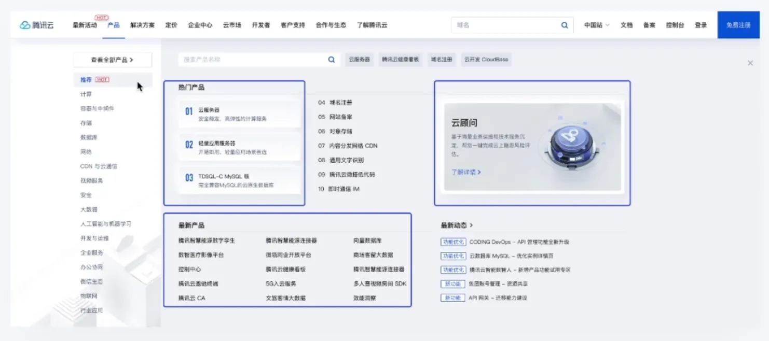Open 客户支持 in the top navigation

pyautogui.click(x=293, y=25)
